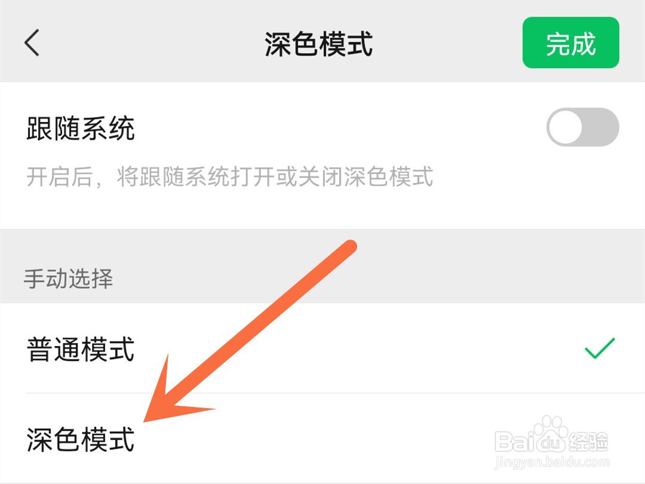
Task: Click the green checkmark beside 普通模式
Action: (600, 348)
